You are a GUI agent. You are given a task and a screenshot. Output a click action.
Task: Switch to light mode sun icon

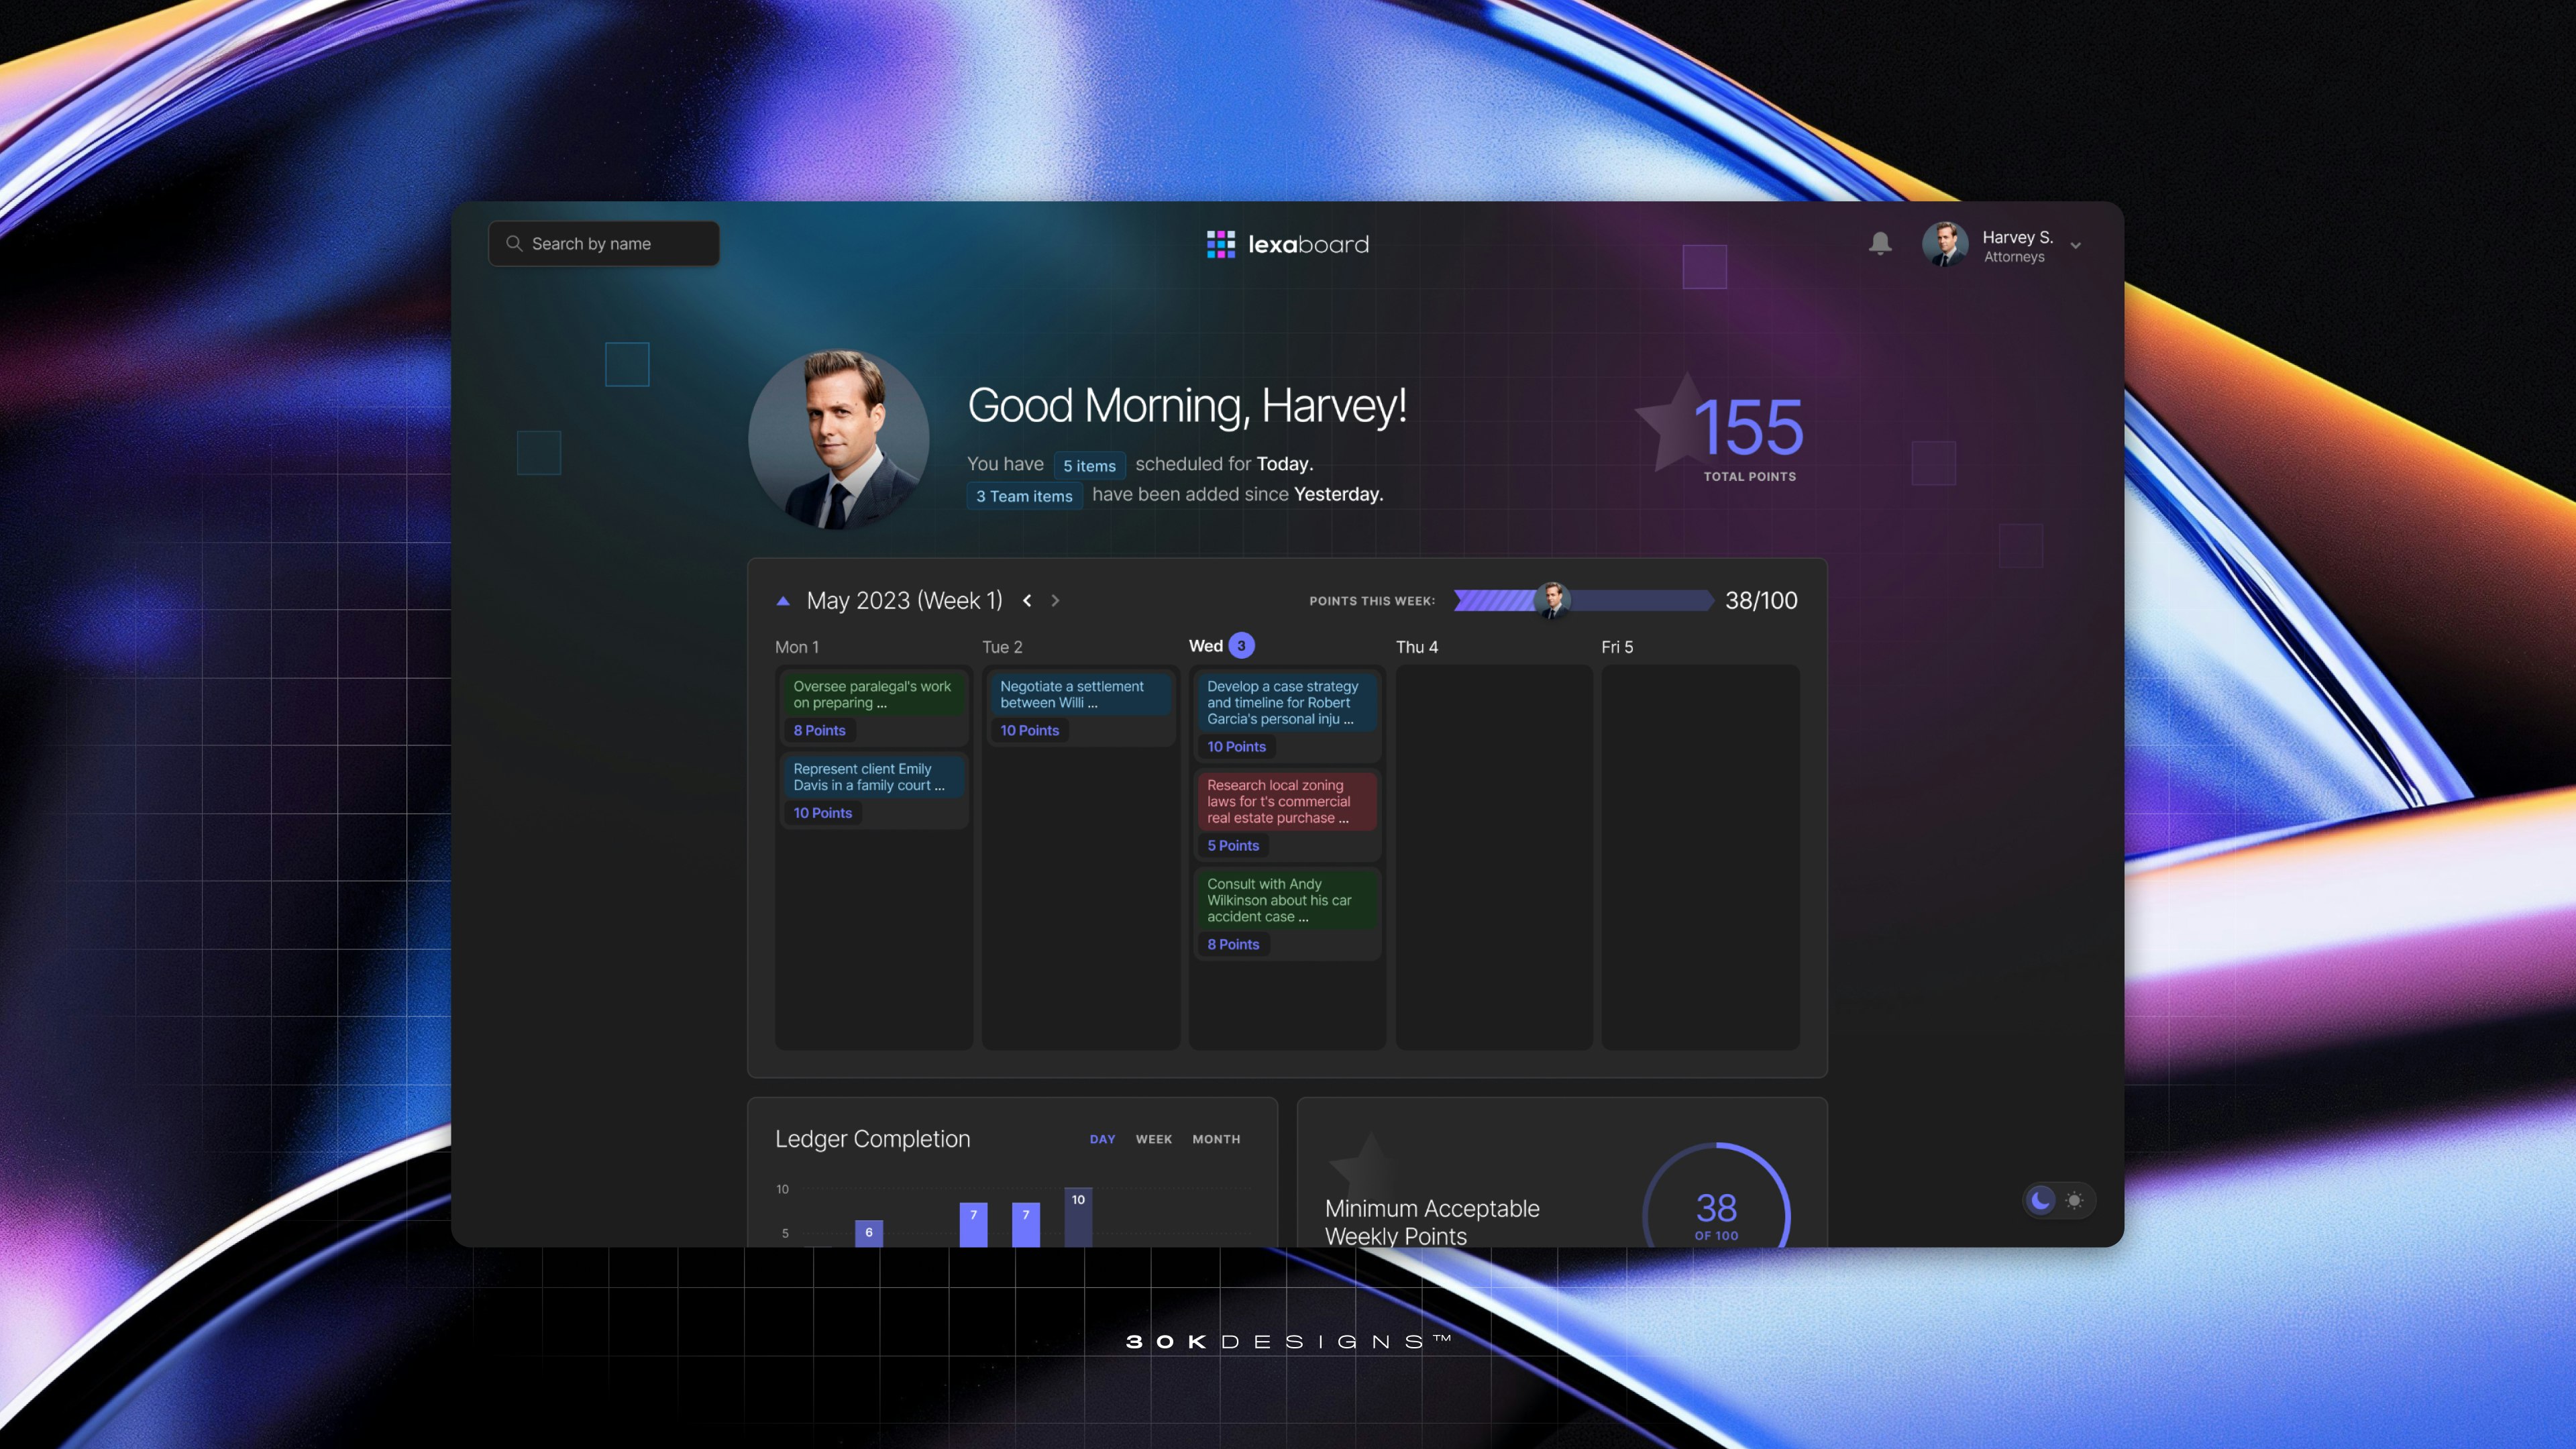pos(2075,1200)
